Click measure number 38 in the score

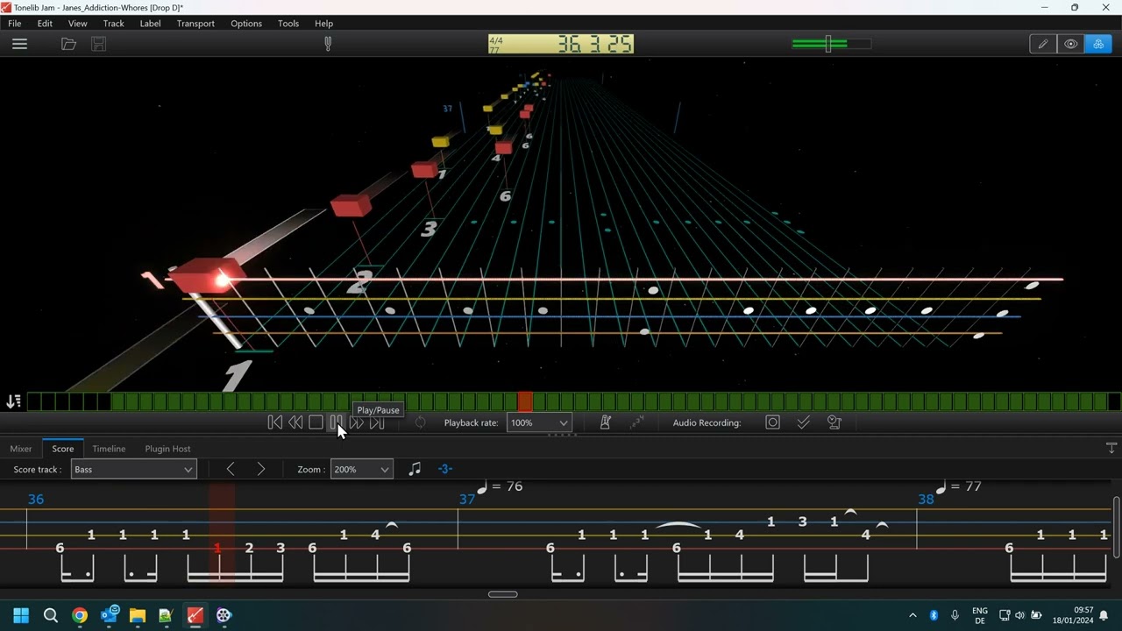927,500
